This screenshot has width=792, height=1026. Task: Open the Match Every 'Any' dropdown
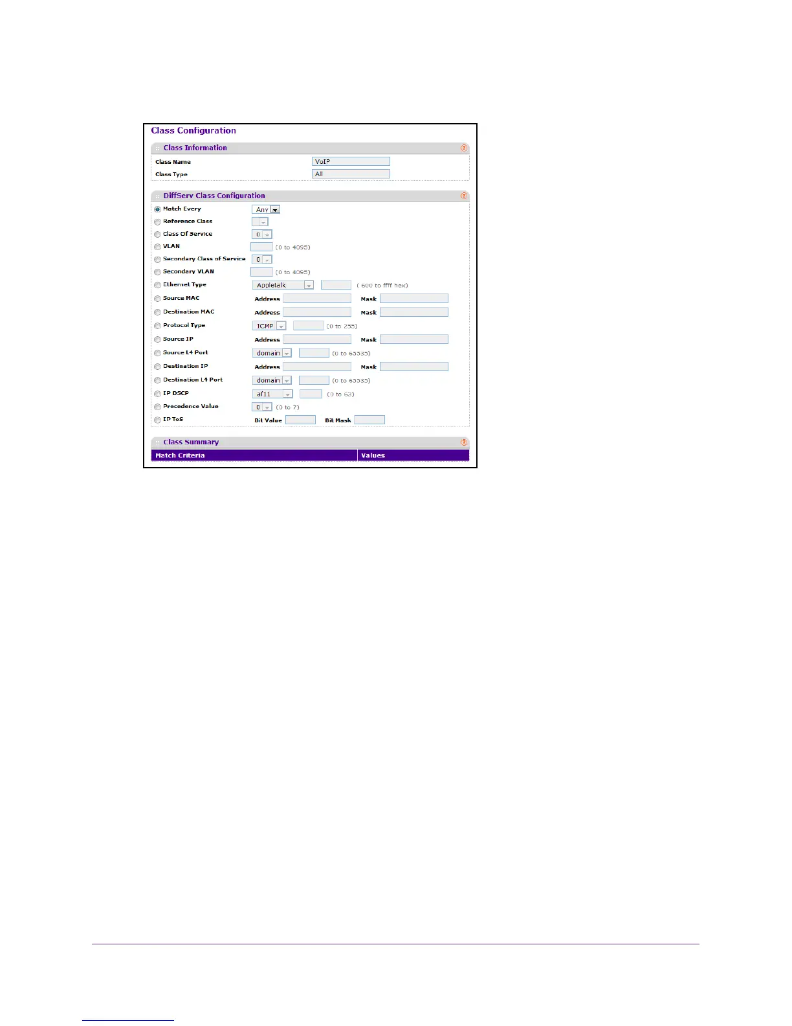(266, 209)
